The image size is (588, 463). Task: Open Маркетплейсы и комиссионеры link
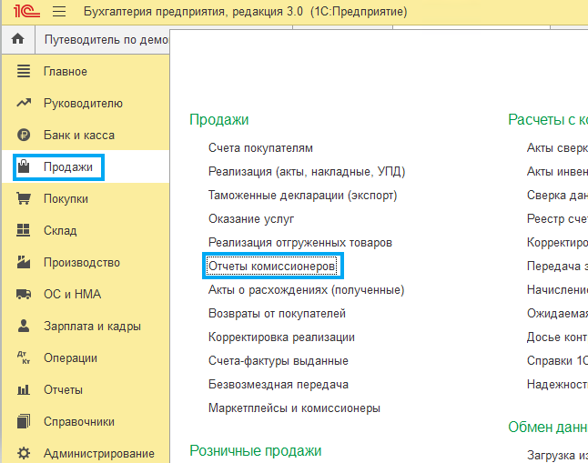click(294, 408)
